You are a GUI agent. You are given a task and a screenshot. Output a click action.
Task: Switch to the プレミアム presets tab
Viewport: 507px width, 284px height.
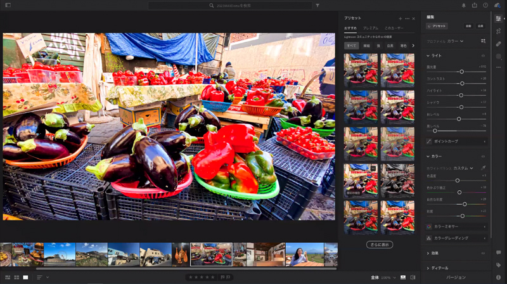point(371,28)
